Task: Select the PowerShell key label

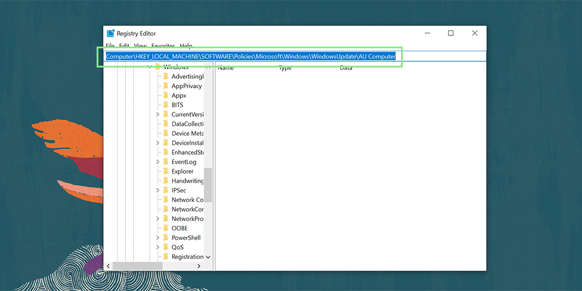Action: pos(186,237)
